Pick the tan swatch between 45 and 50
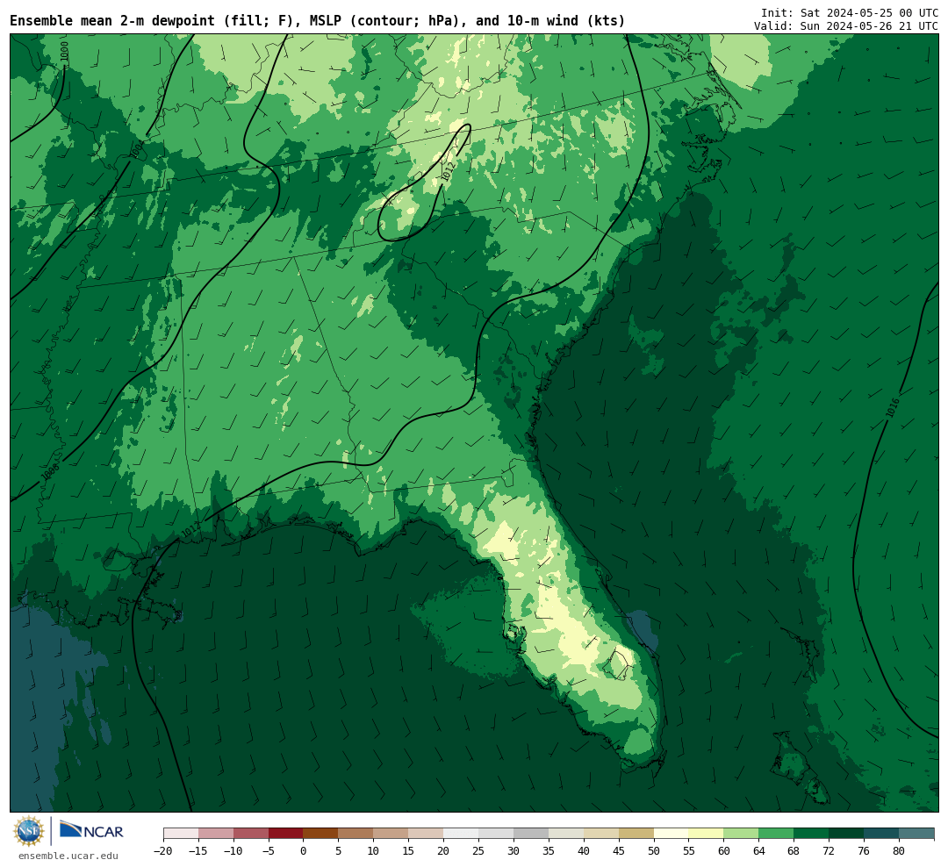This screenshot has height=867, width=948. click(636, 834)
